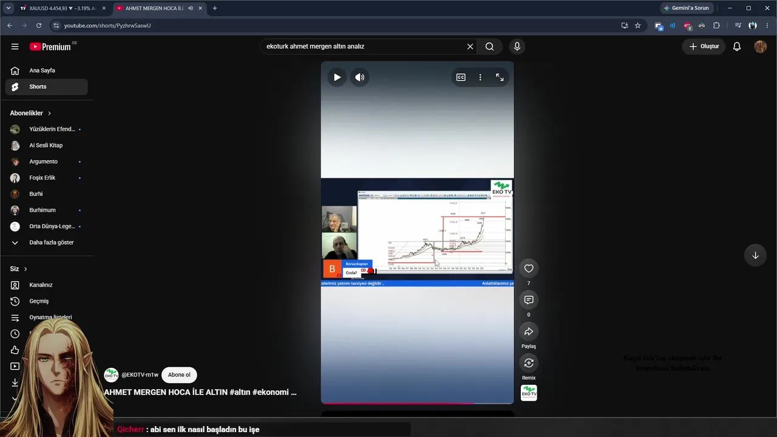Screen dimensions: 777x437
Task: Start voice search with microphone
Action: 517,46
